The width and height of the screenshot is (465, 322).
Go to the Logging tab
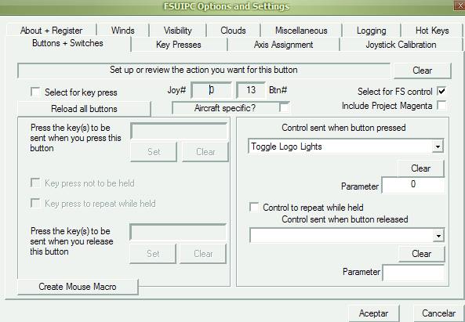point(371,31)
